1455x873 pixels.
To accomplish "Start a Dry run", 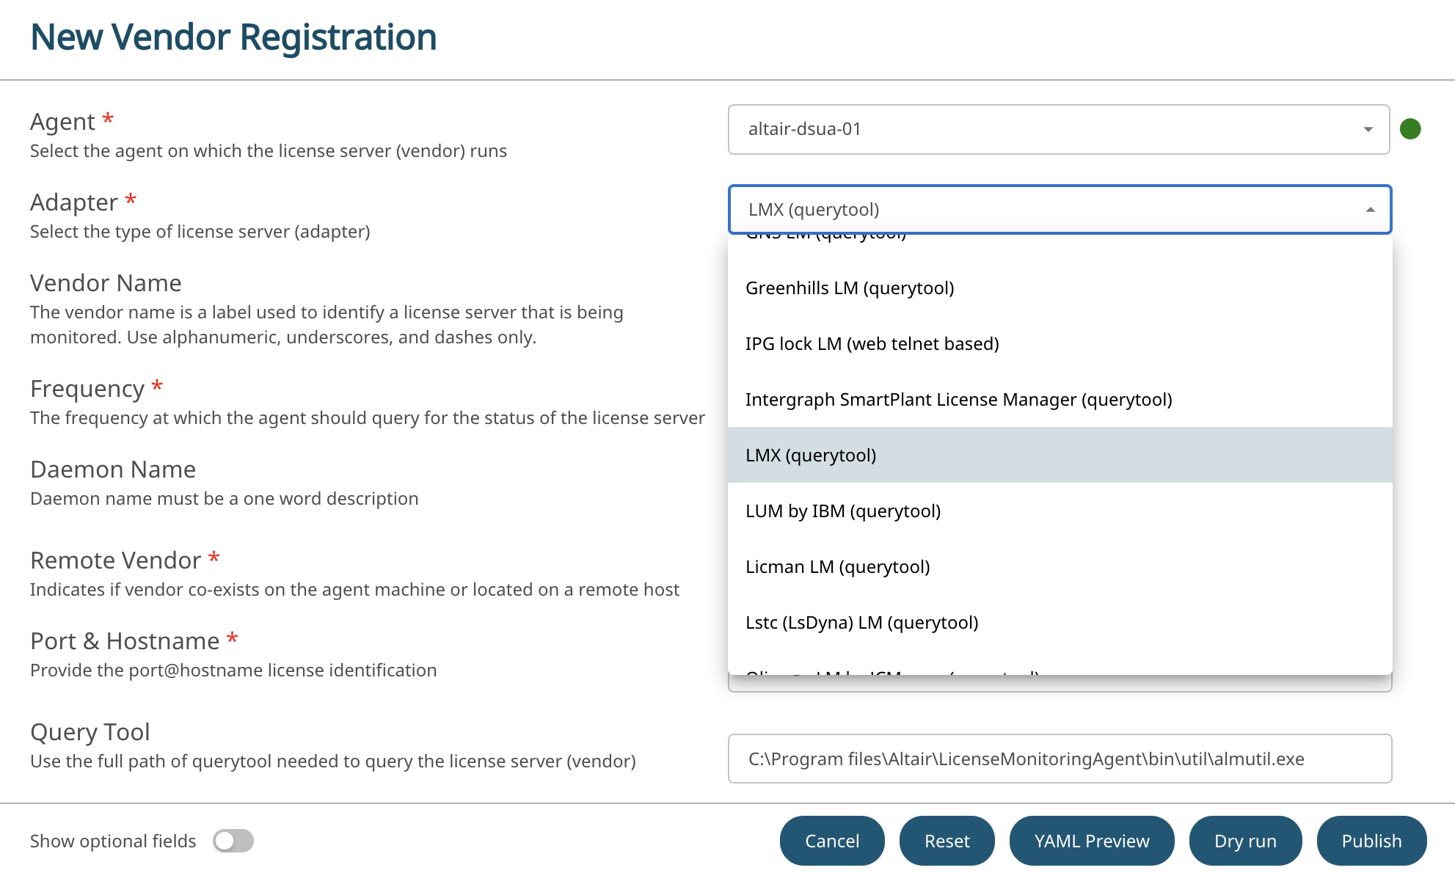I will [x=1245, y=841].
